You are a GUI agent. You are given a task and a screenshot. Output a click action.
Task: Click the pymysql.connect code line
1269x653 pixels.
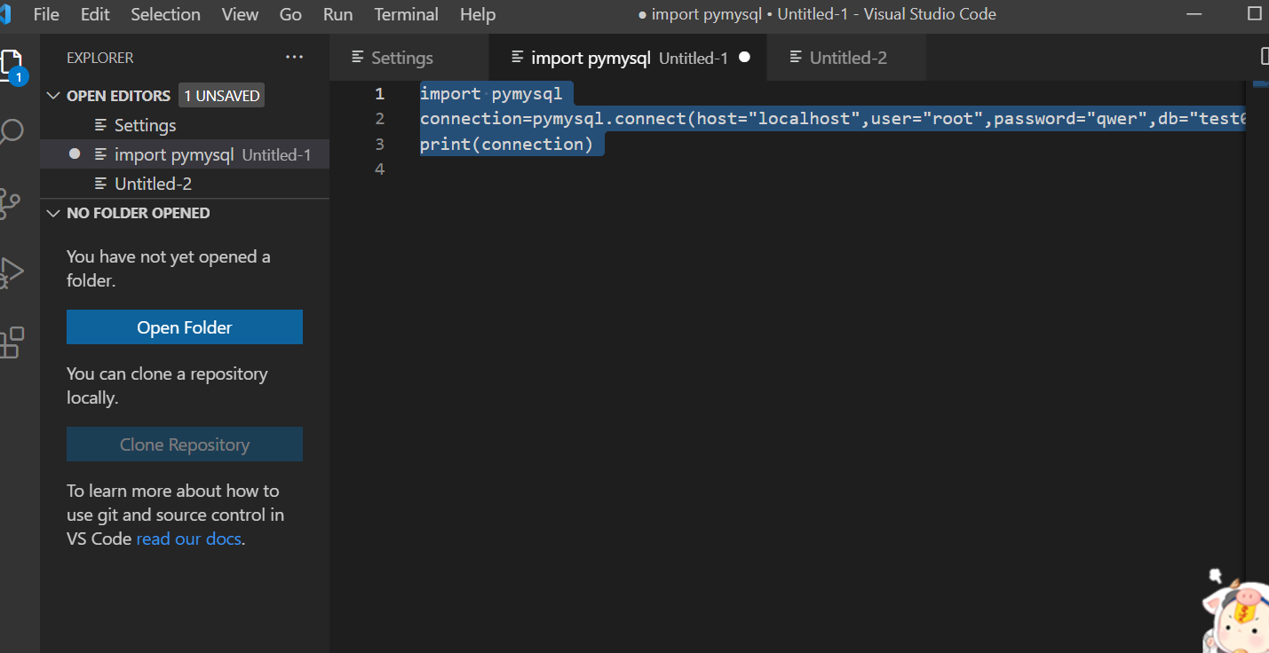833,119
